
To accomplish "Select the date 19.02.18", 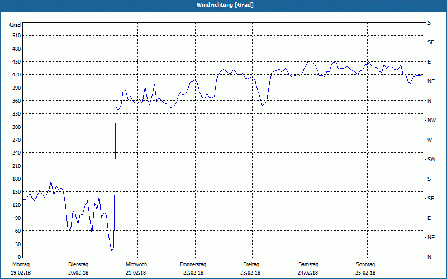I will click(x=21, y=273).
